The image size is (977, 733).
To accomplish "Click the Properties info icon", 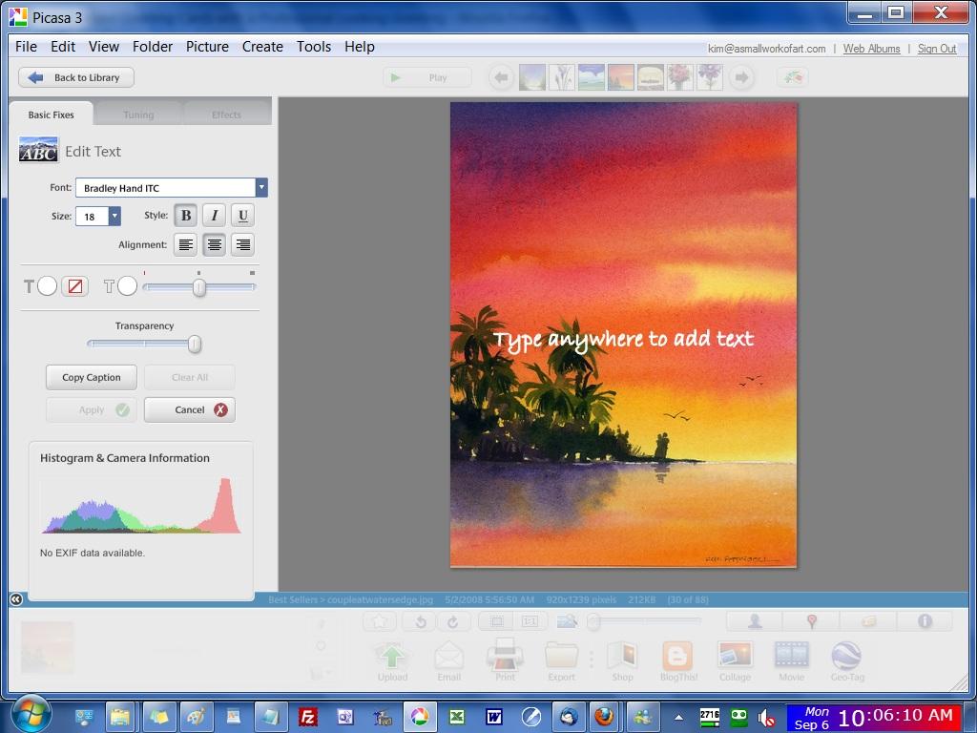I will [925, 620].
